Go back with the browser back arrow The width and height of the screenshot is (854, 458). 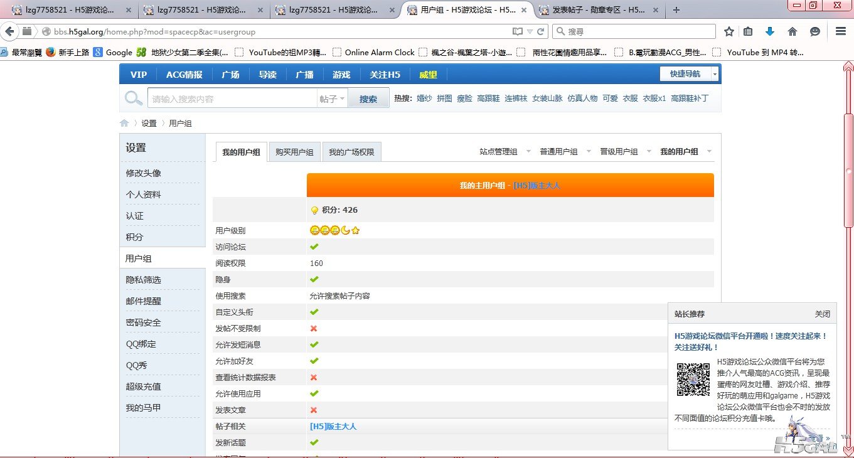tap(9, 31)
